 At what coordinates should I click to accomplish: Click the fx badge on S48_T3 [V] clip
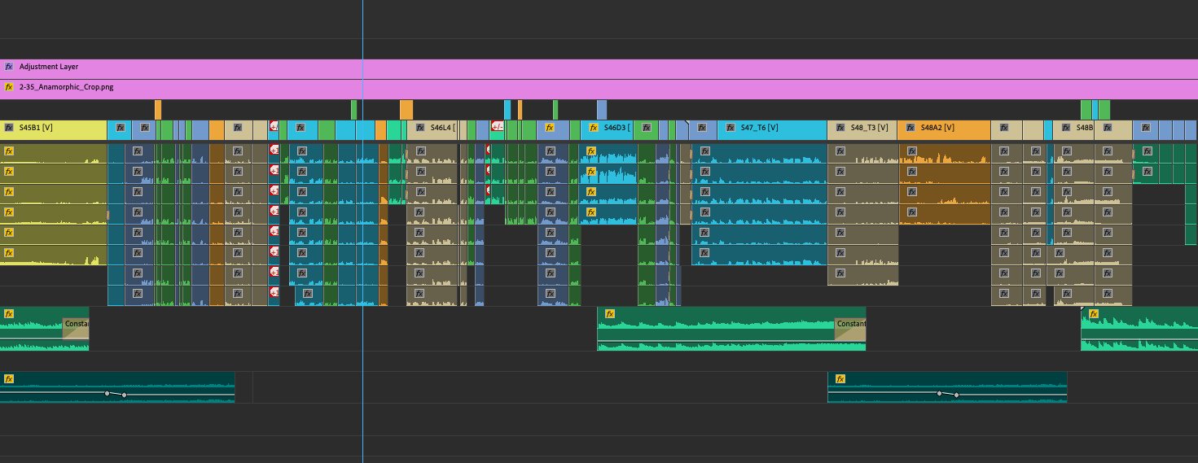(840, 128)
